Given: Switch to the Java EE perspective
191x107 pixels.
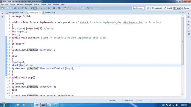Looking at the screenshot, I should click(x=168, y=8).
